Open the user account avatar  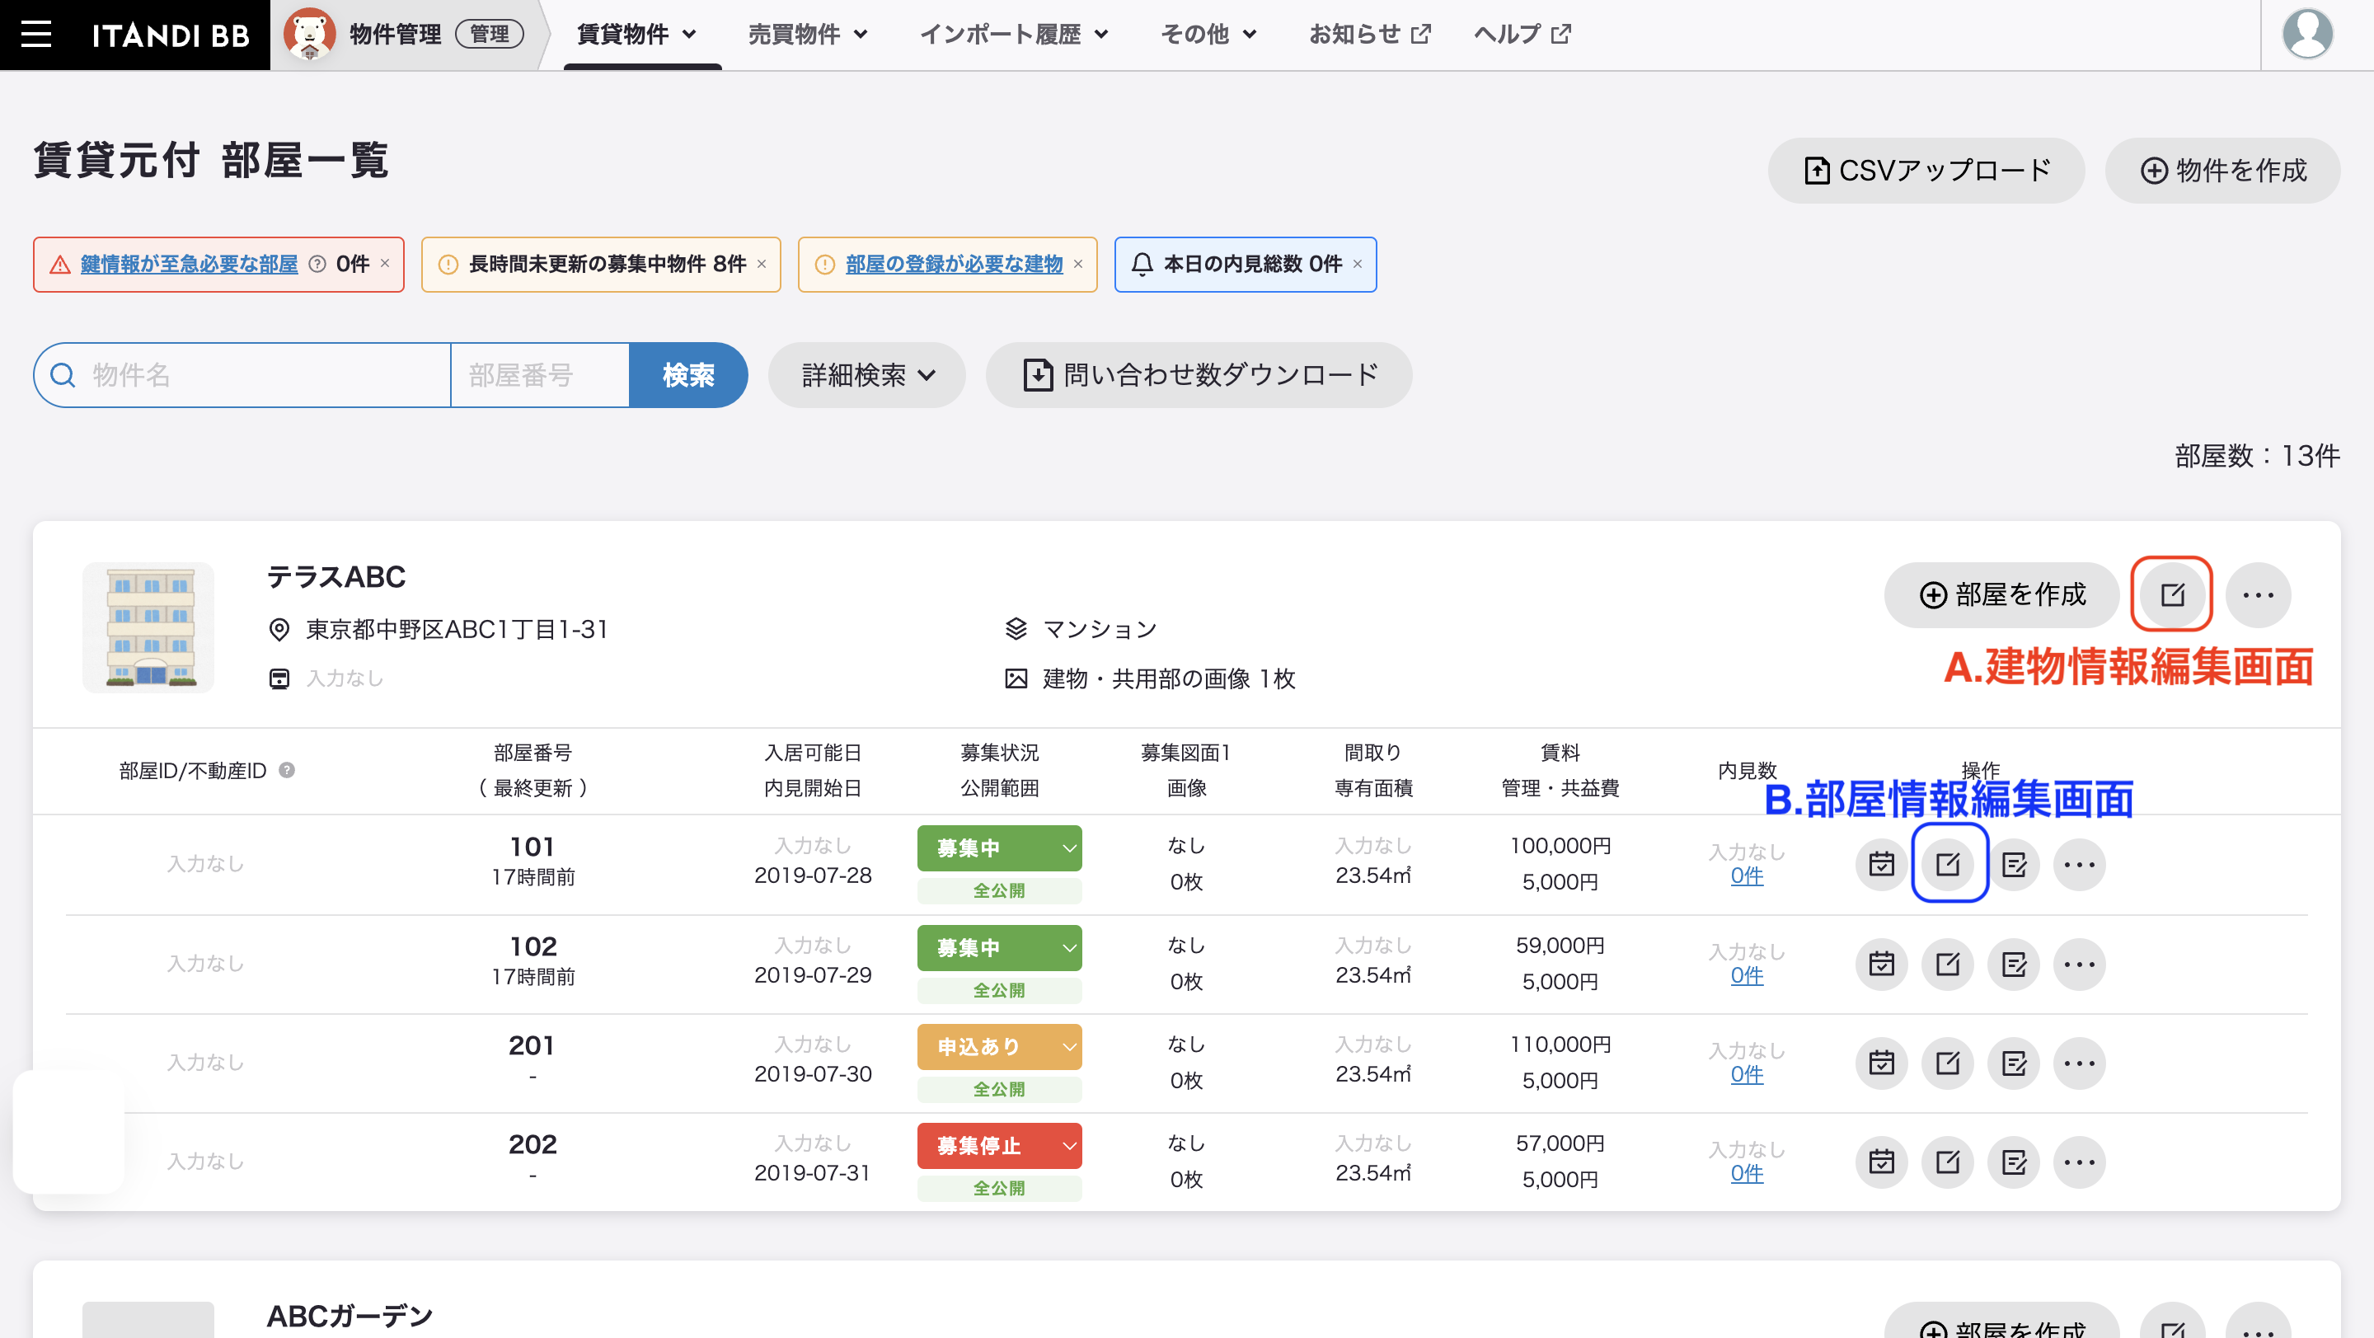click(x=2306, y=34)
